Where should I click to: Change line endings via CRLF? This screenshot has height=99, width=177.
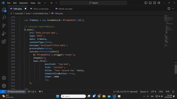point(161,92)
